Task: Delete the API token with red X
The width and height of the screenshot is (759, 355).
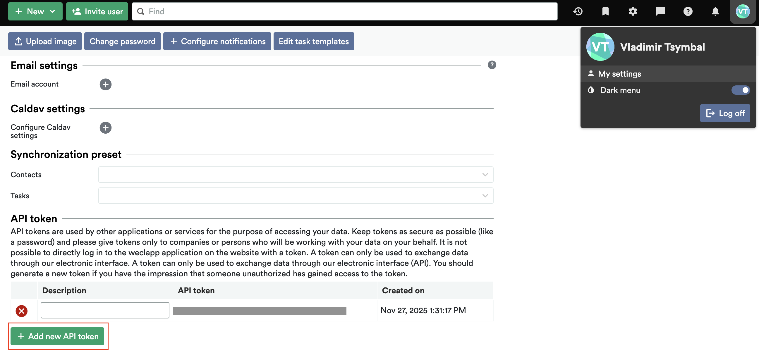Action: pos(21,311)
